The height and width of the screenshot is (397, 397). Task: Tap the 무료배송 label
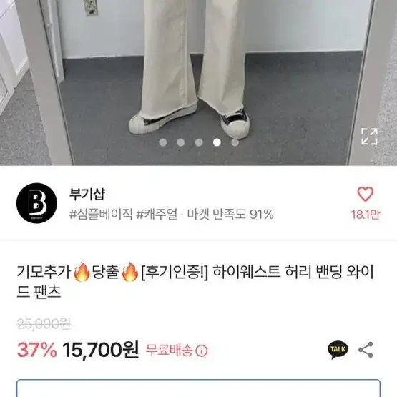[169, 351]
